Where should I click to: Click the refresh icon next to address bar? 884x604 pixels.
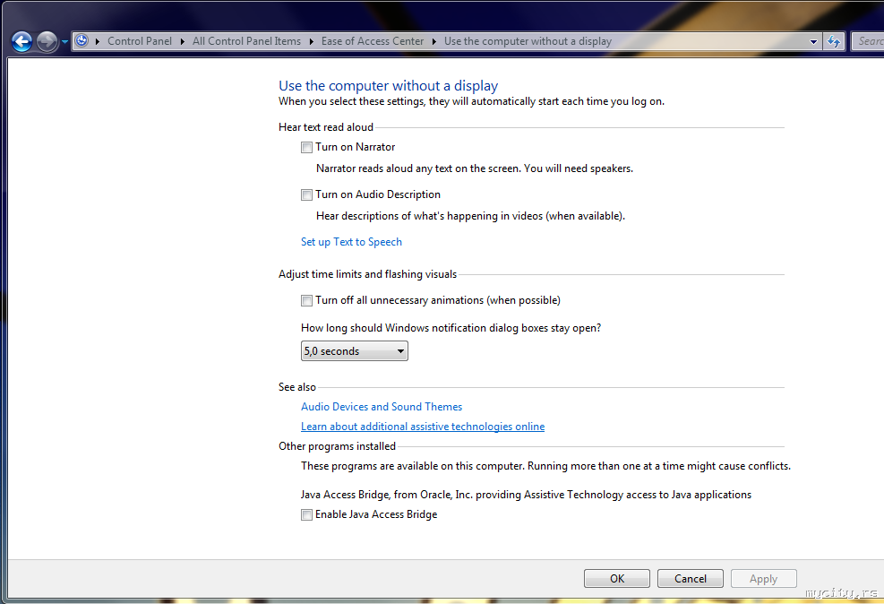pyautogui.click(x=834, y=41)
